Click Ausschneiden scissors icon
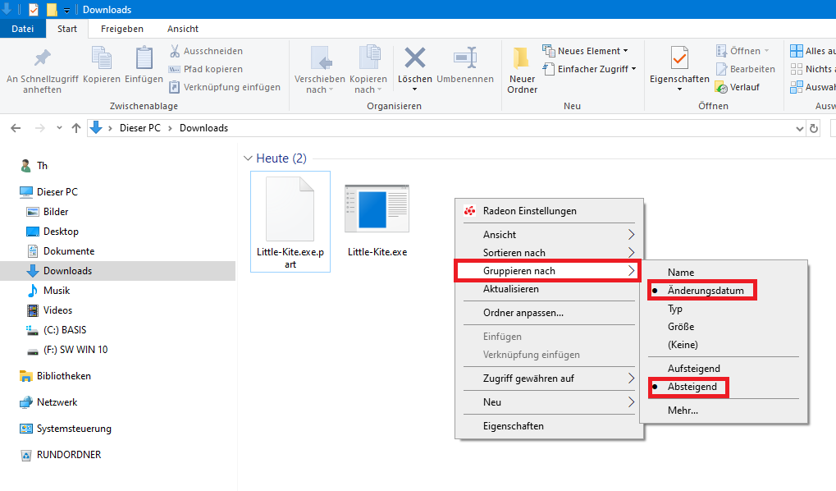The image size is (836, 491). (x=175, y=51)
